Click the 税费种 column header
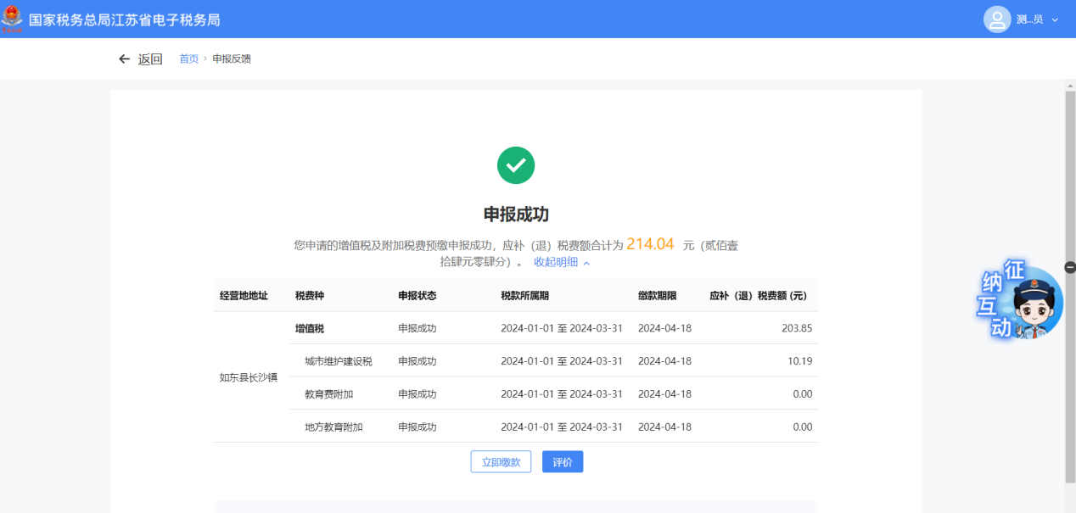This screenshot has height=513, width=1076. 310,296
